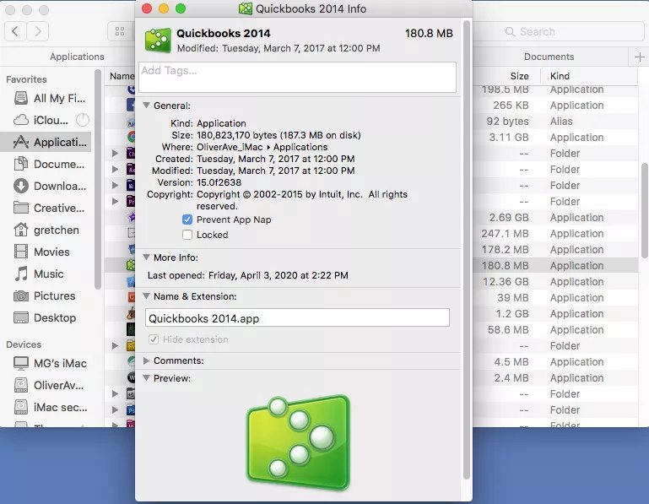The height and width of the screenshot is (504, 649).
Task: Switch to the Applications tab in Finder
Action: [77, 57]
